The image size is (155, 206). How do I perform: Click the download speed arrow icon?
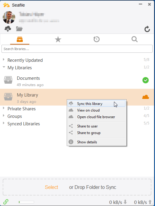125,202
